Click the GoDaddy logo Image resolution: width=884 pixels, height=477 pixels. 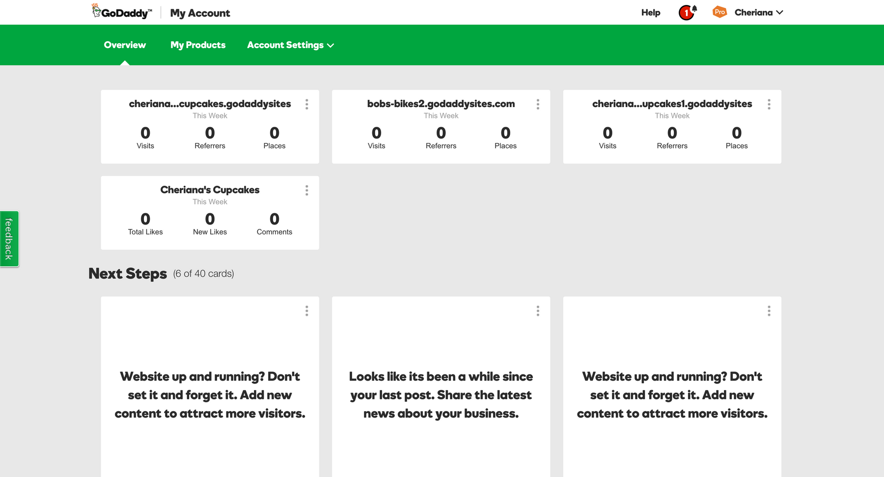tap(122, 12)
